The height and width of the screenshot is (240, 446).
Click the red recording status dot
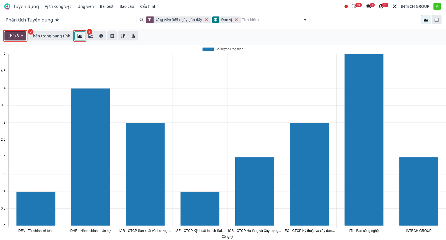[x=346, y=6]
